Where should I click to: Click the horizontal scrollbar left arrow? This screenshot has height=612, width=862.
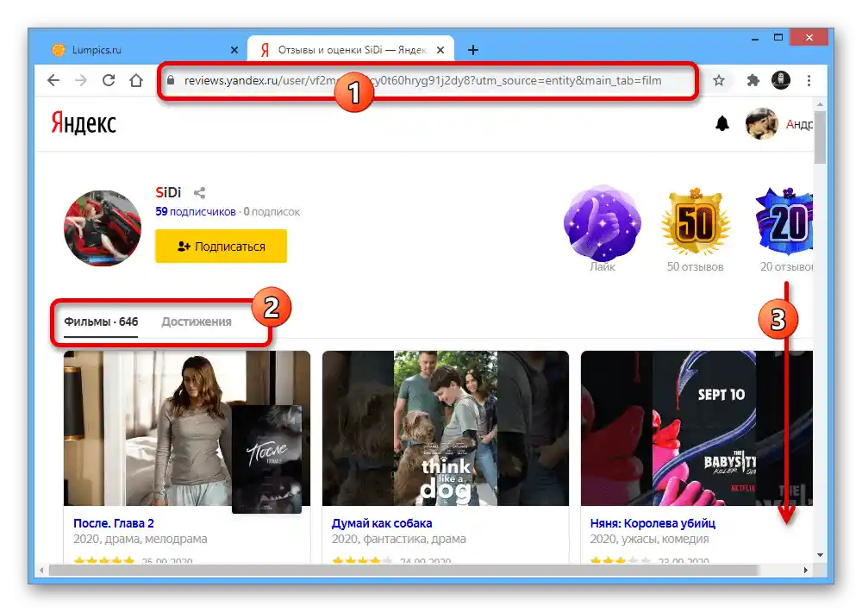[41, 571]
